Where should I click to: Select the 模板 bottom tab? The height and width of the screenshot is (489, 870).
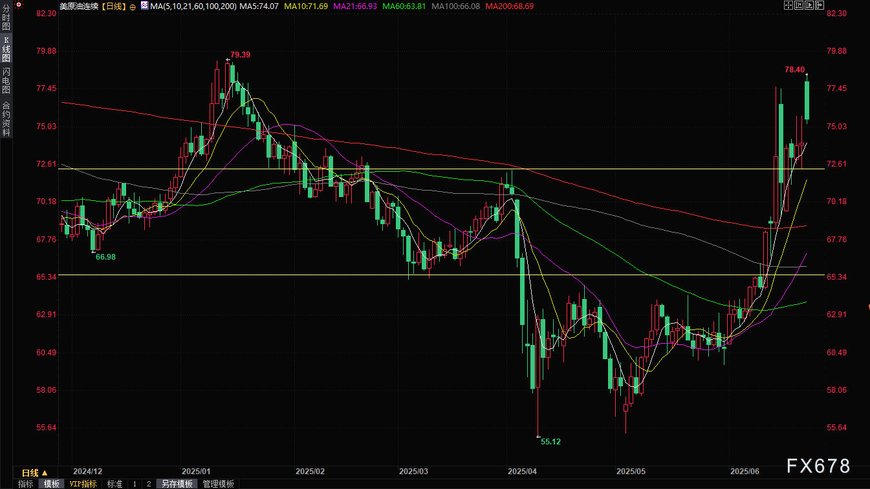click(x=51, y=484)
